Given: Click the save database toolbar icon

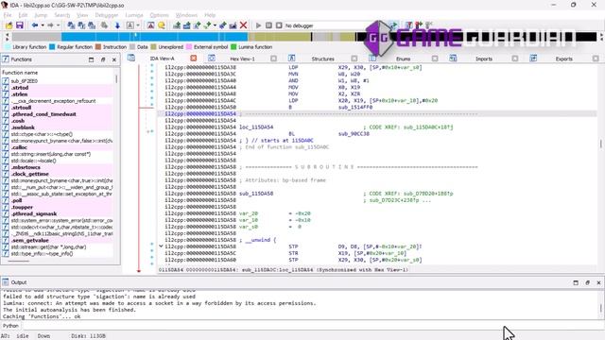Looking at the screenshot, I should tap(19, 25).
